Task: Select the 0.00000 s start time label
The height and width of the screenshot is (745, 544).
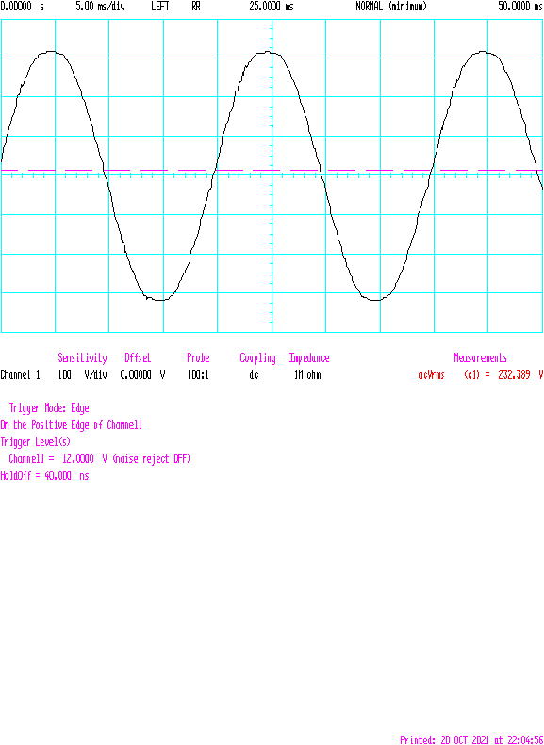Action: (22, 7)
